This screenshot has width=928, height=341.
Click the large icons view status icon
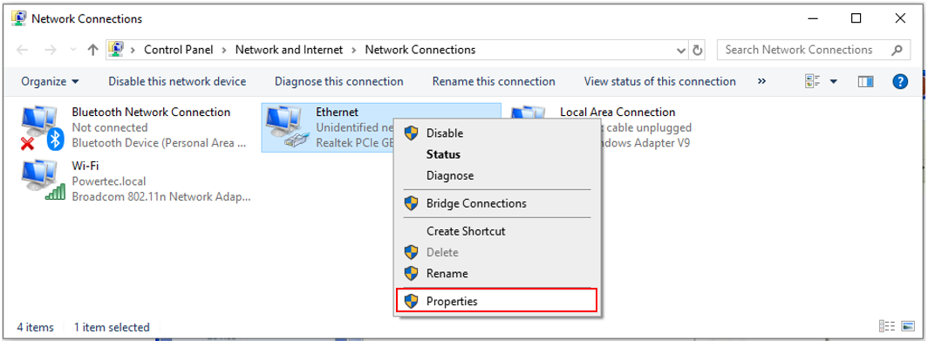click(908, 326)
